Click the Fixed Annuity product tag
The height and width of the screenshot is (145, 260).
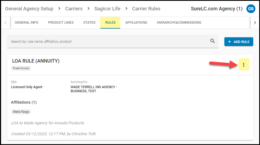(x=21, y=68)
